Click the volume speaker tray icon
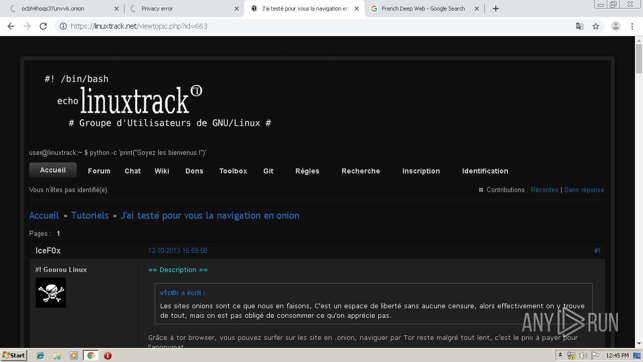Viewport: 643px width, 362px height. click(x=583, y=355)
